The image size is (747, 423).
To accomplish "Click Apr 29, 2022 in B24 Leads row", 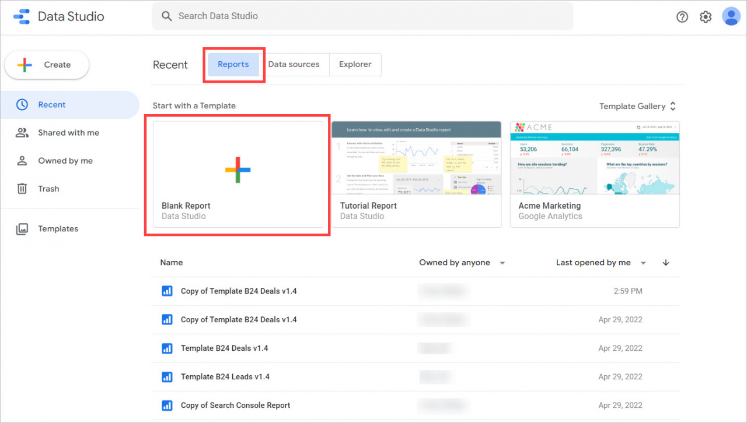I will tap(620, 377).
